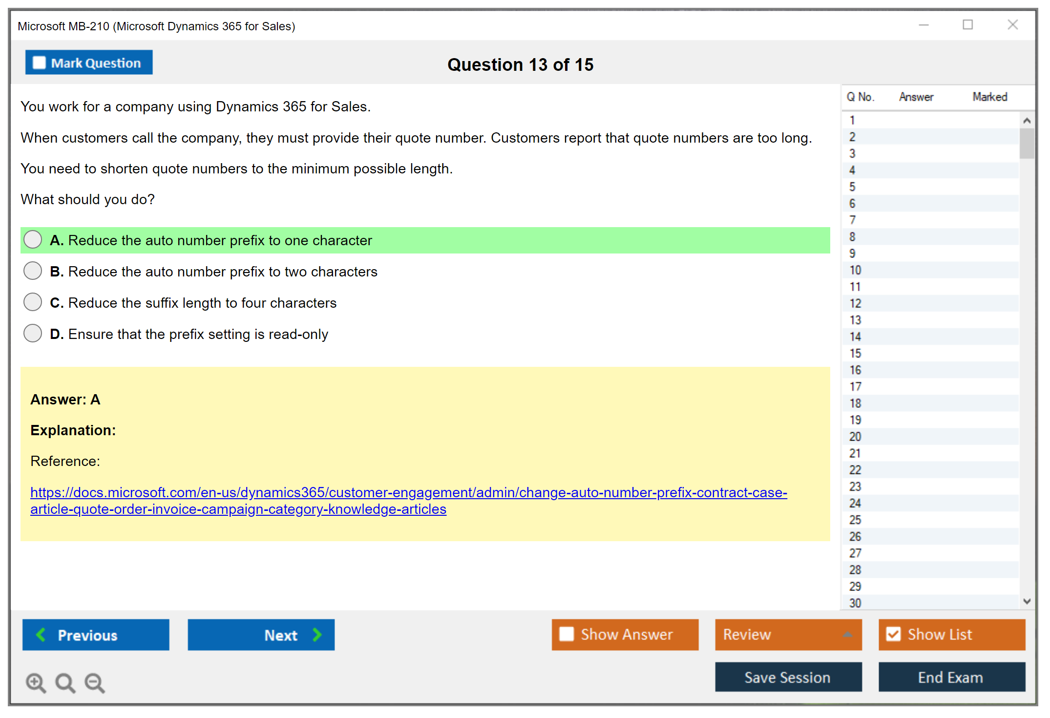
Task: Open the docs.microsoft.com reference link
Action: 408,493
